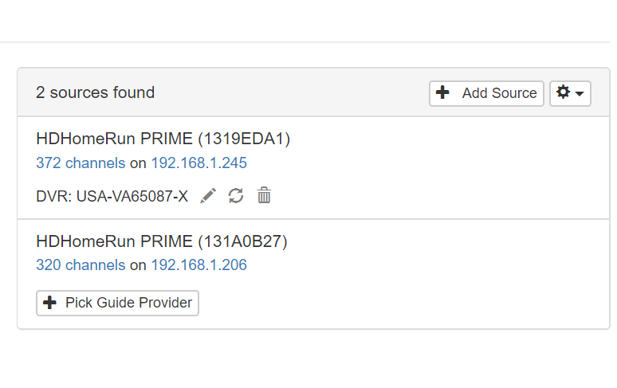Click the refresh guide data icon
Screen dimensions: 617x388
[x=236, y=196]
